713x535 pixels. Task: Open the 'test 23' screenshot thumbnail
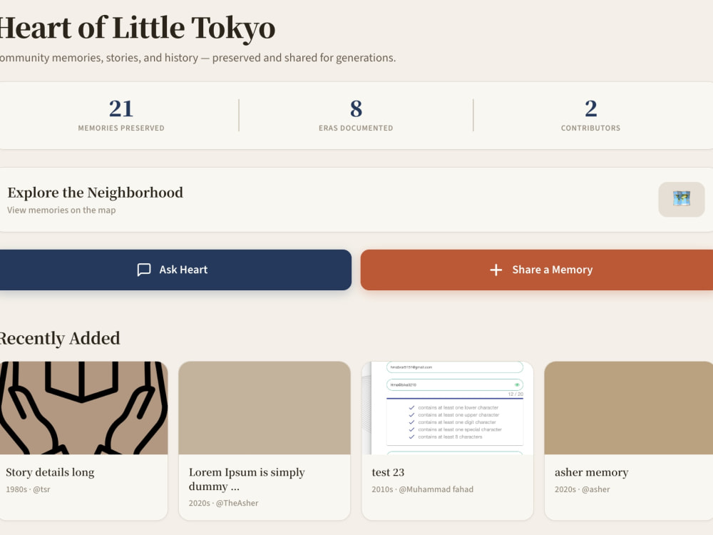447,407
